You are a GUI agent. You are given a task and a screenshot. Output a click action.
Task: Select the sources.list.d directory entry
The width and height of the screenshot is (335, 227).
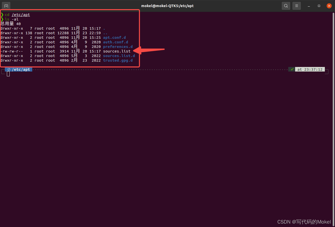click(119, 56)
